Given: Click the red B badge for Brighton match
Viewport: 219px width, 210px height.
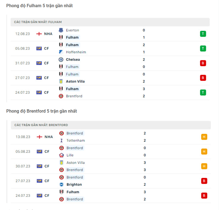Looking at the screenshot, I should (x=204, y=181).
